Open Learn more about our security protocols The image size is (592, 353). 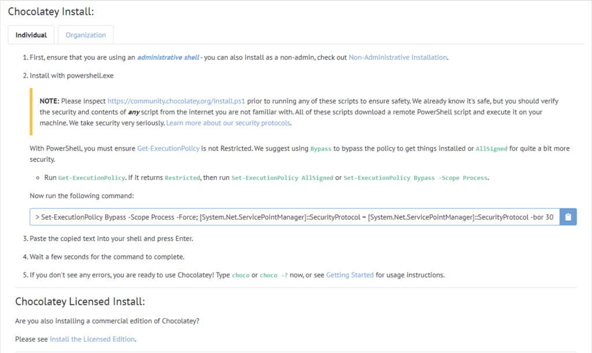coord(228,123)
